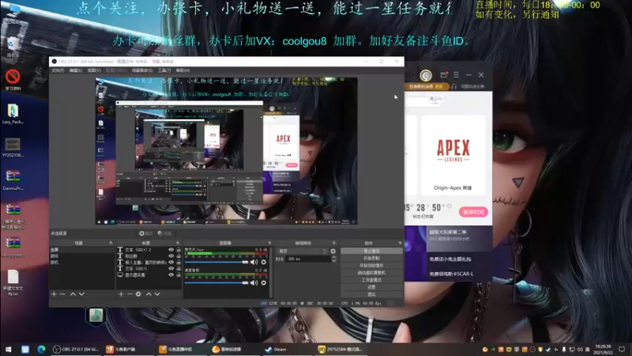
Task: Add a new source with the plus icon
Action: [121, 294]
